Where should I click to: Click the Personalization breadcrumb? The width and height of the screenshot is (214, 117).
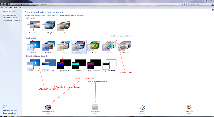tap(43, 4)
